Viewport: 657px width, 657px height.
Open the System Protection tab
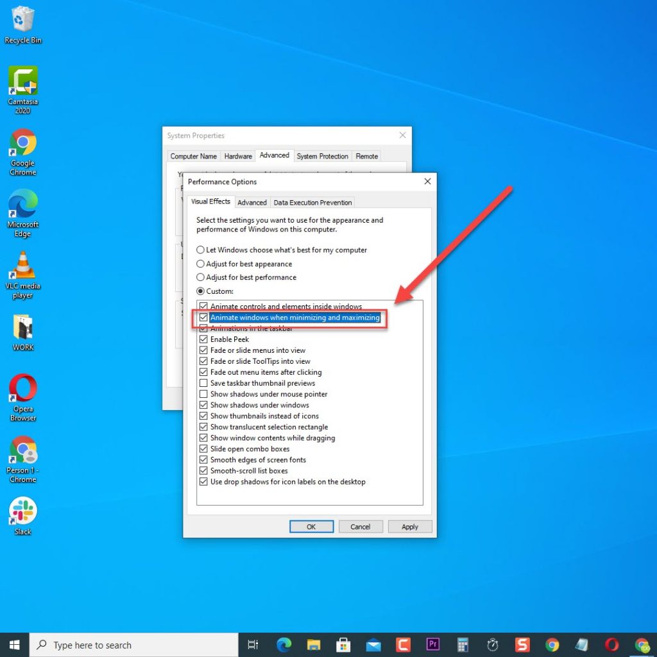322,156
